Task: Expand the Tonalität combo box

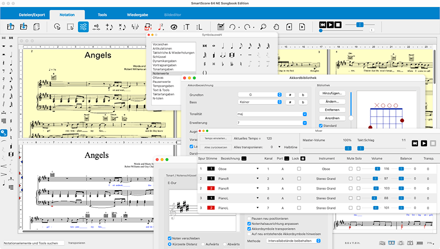Action: pyautogui.click(x=304, y=114)
